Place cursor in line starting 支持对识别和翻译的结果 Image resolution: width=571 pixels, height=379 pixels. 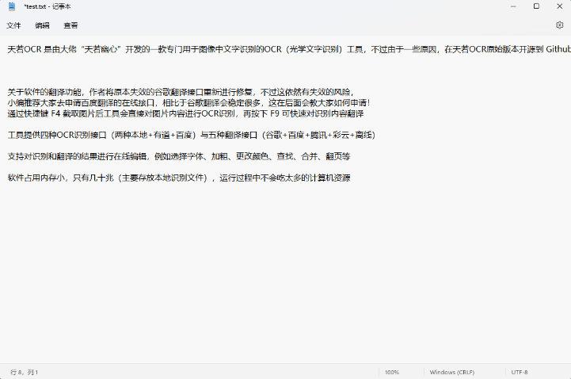point(179,156)
